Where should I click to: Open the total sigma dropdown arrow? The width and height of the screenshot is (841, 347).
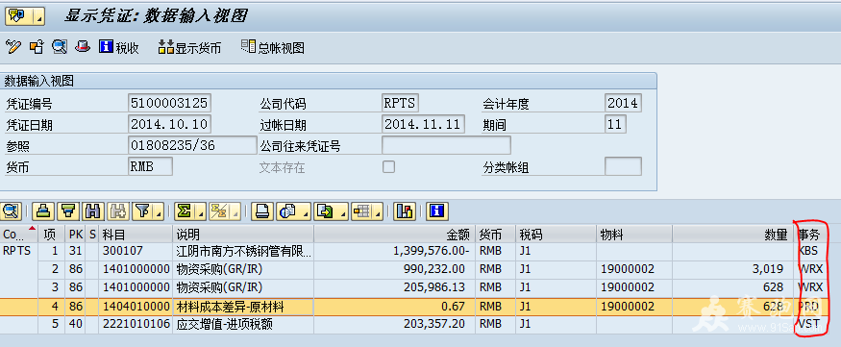200,211
